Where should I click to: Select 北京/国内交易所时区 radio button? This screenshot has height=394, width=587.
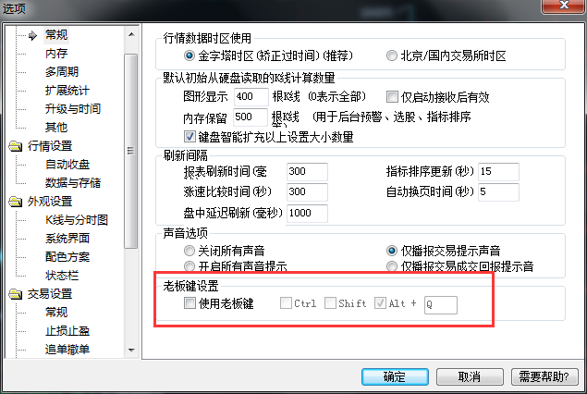tap(392, 55)
